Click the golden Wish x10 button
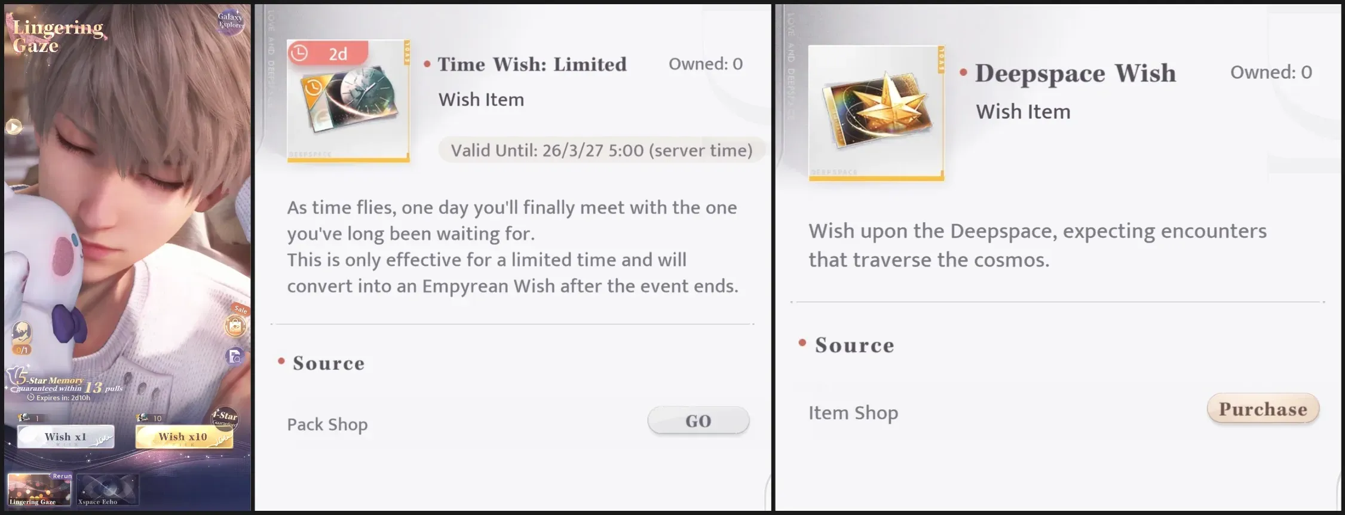The width and height of the screenshot is (1345, 515). coord(184,437)
